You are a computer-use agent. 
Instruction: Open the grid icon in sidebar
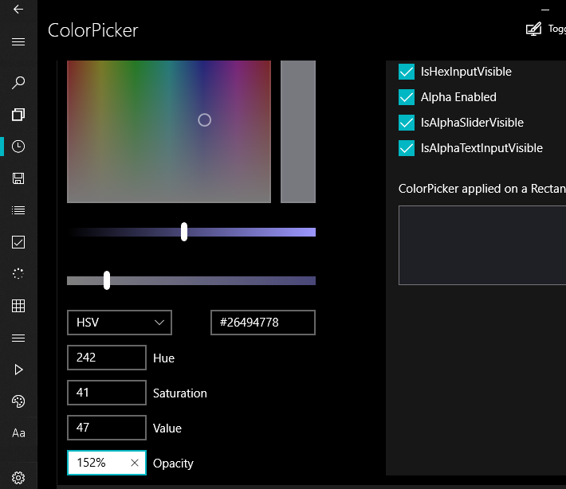pos(18,306)
